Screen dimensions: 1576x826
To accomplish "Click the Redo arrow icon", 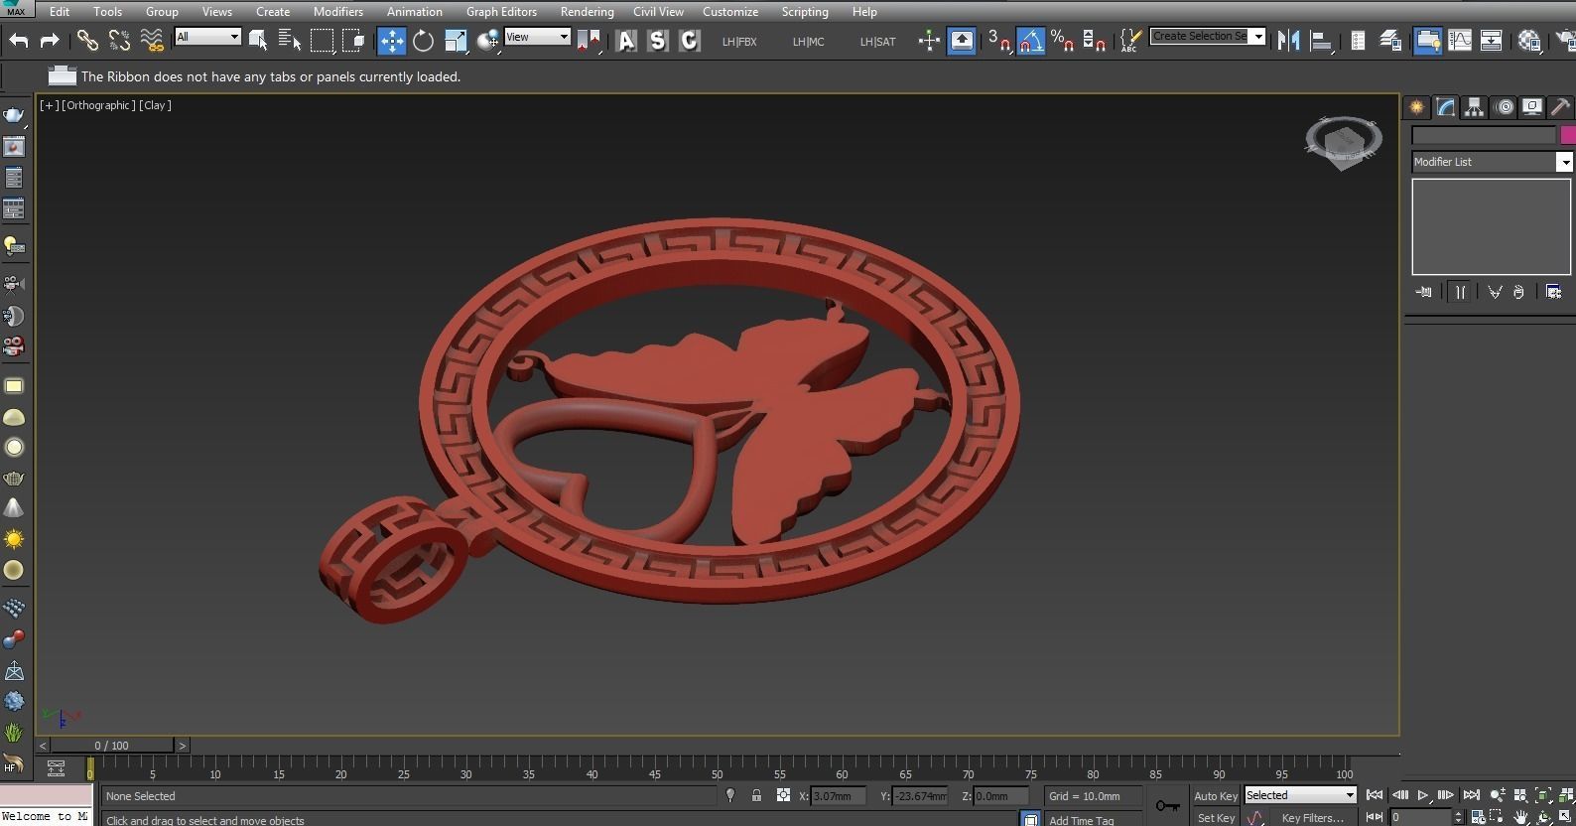I will coord(49,41).
